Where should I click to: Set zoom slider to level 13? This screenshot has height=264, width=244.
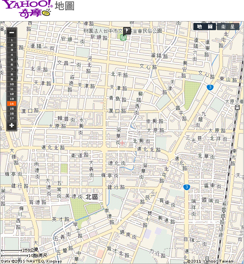point(12,99)
